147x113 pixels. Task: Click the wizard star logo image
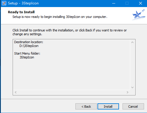coord(138,15)
